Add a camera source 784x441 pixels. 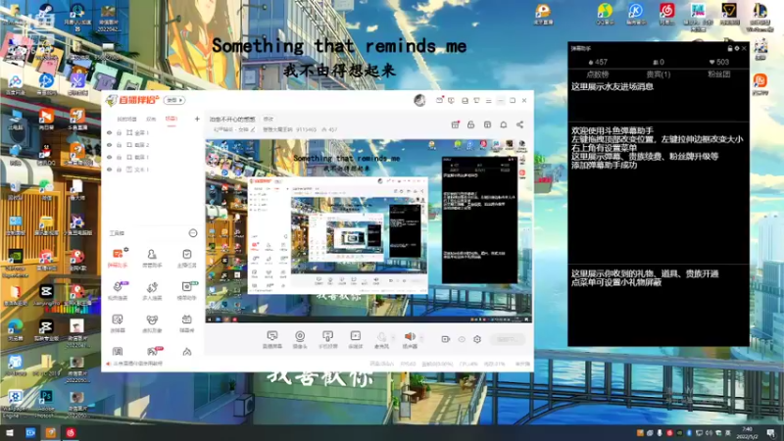300,339
